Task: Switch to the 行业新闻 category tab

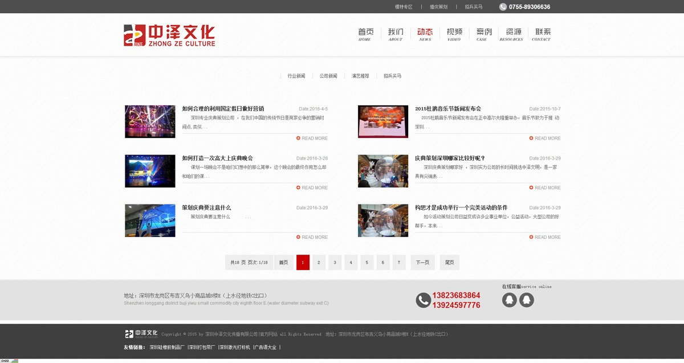Action: click(296, 76)
